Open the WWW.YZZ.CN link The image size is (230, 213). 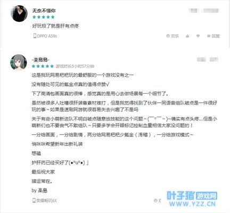[x=193, y=204]
